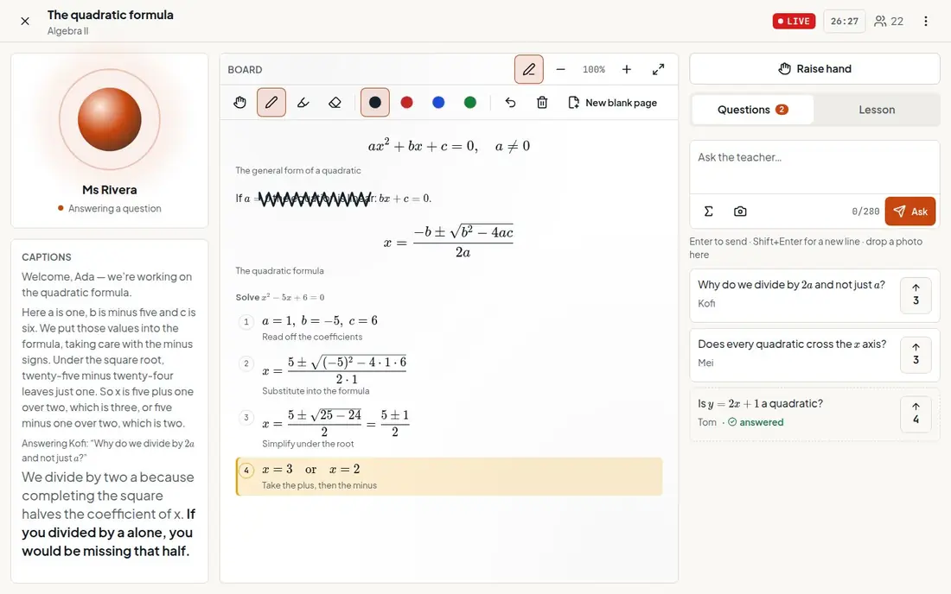
Task: Click the 26:27 session timer
Action: (845, 22)
